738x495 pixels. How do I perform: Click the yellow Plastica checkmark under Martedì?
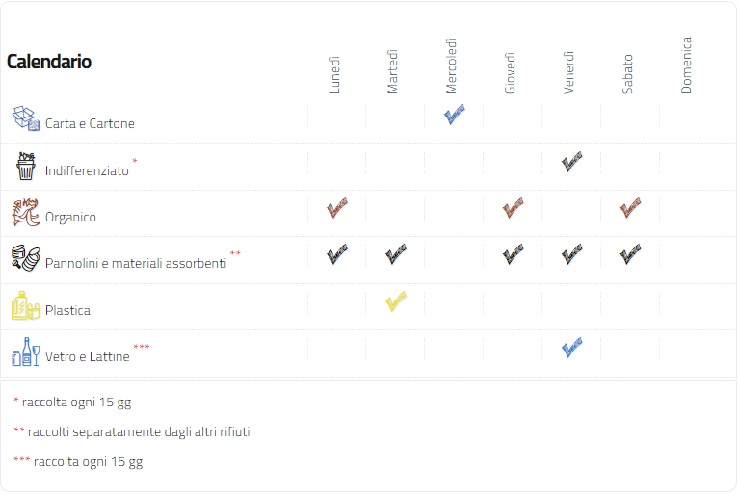(x=396, y=301)
